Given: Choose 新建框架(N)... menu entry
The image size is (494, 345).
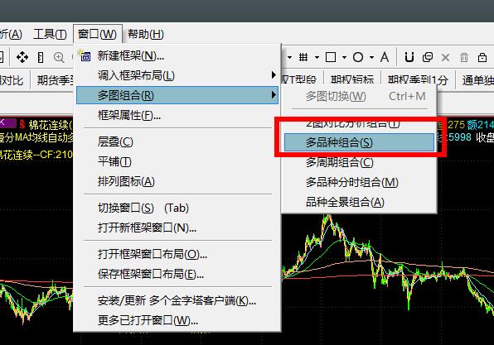Looking at the screenshot, I should click(177, 56).
